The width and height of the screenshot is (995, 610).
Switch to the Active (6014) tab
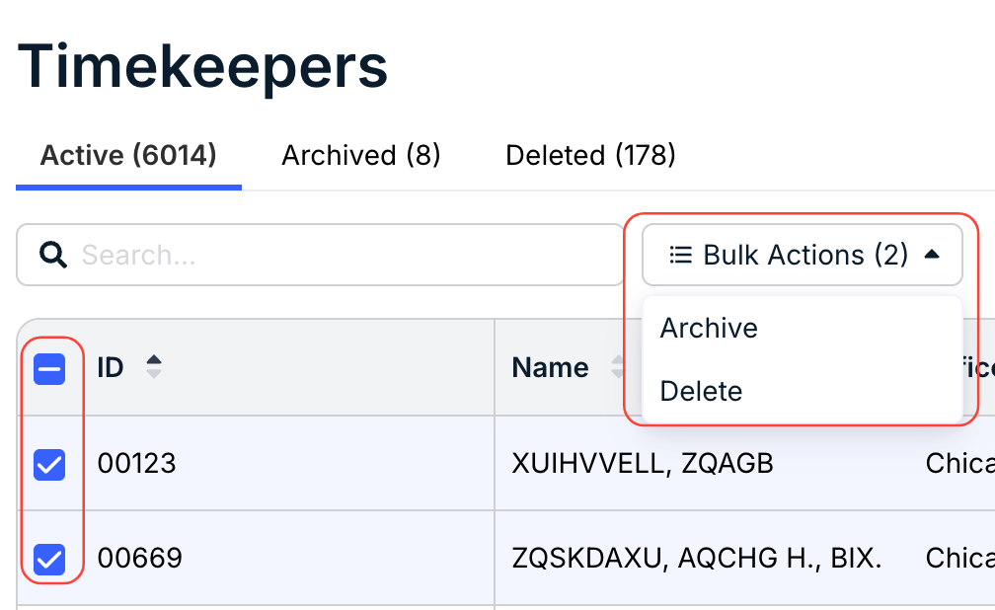tap(128, 156)
